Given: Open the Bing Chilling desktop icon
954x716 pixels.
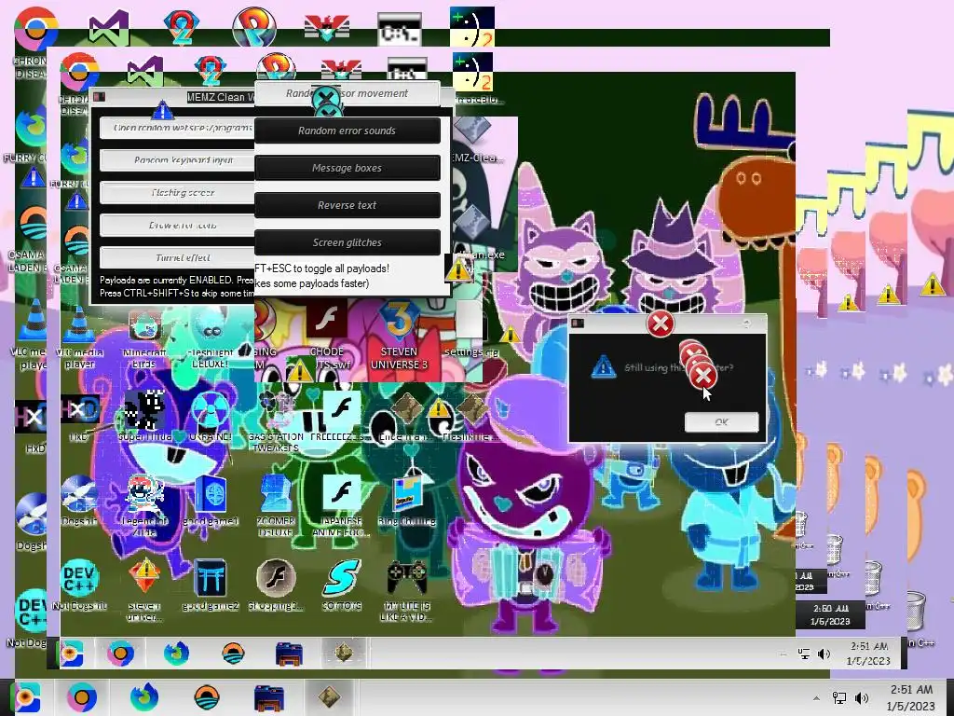Looking at the screenshot, I should coord(406,501).
